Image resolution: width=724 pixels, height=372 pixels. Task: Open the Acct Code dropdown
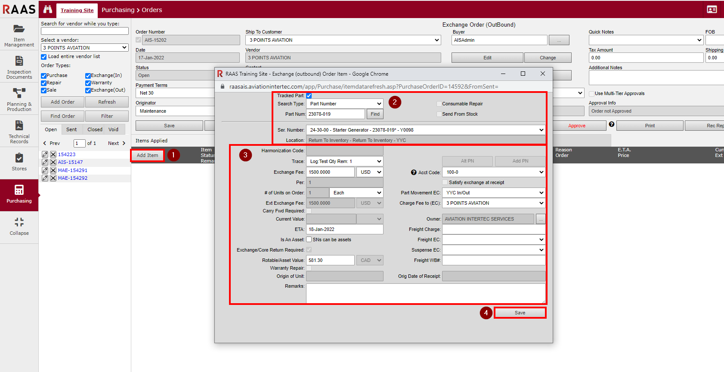[494, 172]
